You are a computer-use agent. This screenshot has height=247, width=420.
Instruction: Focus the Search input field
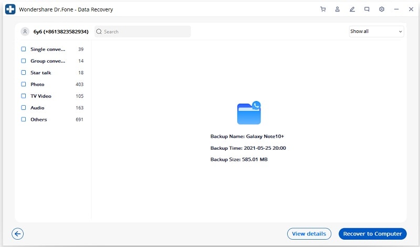tap(143, 31)
